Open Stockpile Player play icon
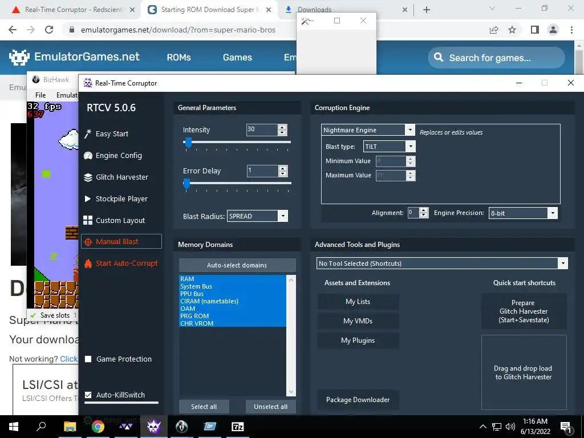This screenshot has height=438, width=584. (88, 198)
